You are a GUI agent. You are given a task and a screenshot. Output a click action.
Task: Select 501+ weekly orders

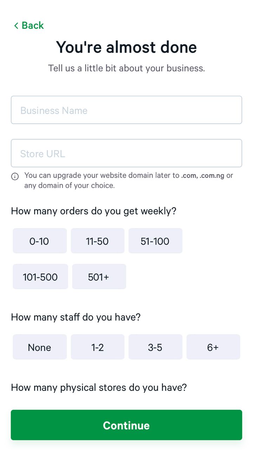click(99, 277)
